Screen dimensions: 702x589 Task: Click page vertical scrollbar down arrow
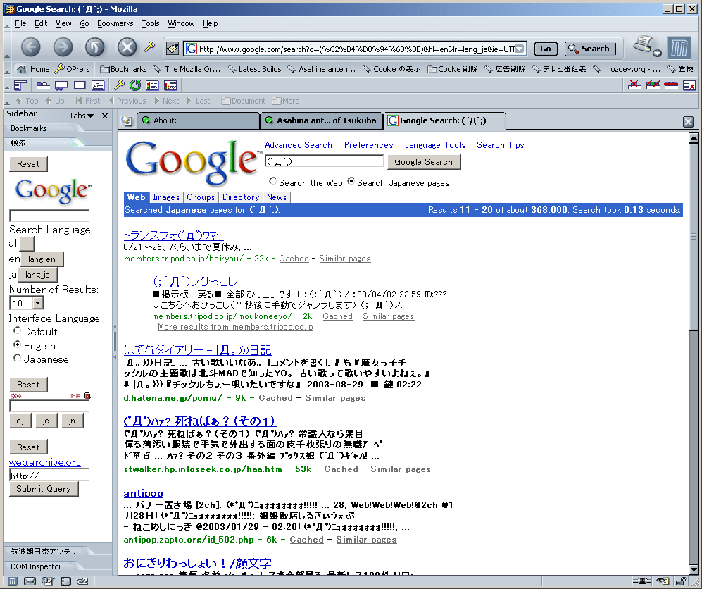tap(694, 570)
